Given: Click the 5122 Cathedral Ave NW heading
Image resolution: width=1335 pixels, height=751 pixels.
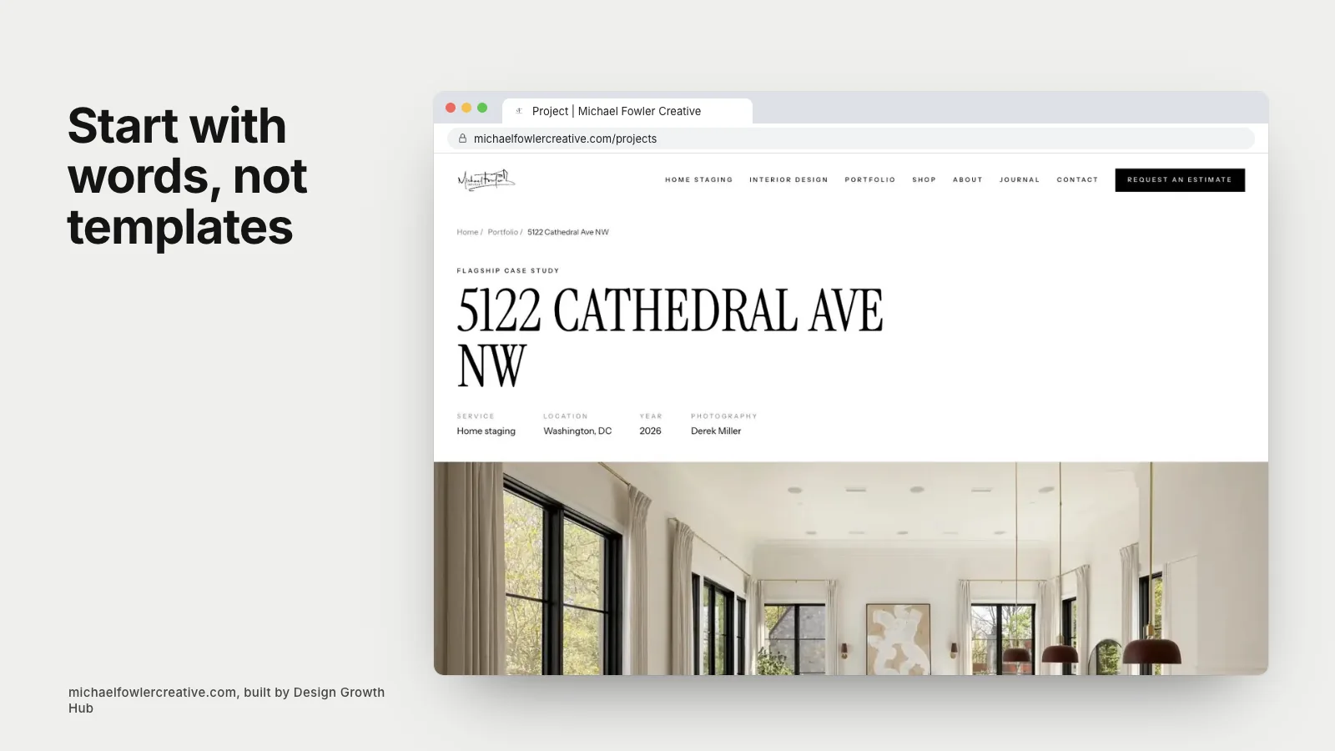Looking at the screenshot, I should tap(670, 337).
